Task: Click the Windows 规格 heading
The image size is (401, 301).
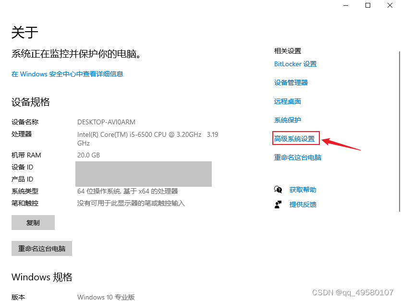Action: click(42, 277)
